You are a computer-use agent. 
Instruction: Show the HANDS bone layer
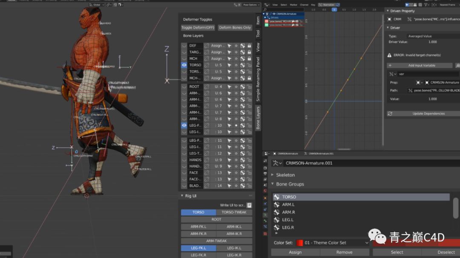point(184,160)
